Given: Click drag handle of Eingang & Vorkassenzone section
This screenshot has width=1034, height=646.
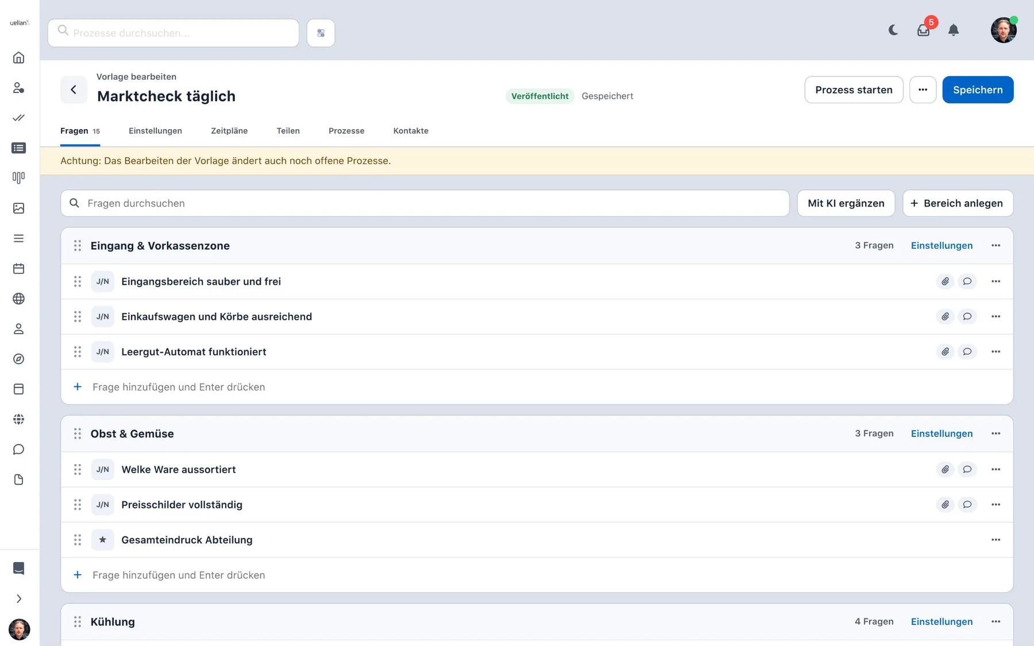Looking at the screenshot, I should (78, 246).
